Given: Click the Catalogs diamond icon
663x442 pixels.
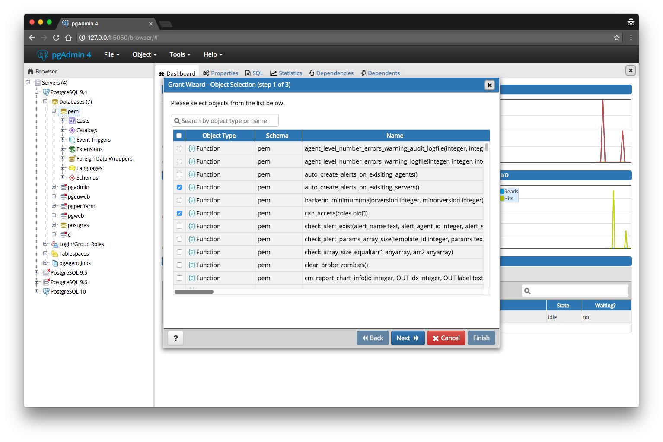Looking at the screenshot, I should tap(72, 130).
